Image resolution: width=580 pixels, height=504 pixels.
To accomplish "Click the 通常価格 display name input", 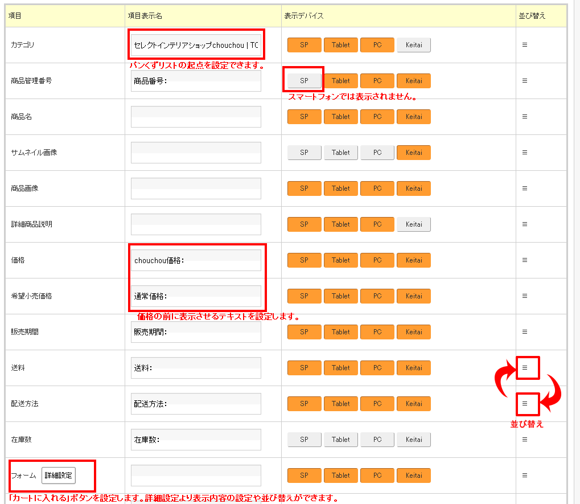I will point(196,296).
